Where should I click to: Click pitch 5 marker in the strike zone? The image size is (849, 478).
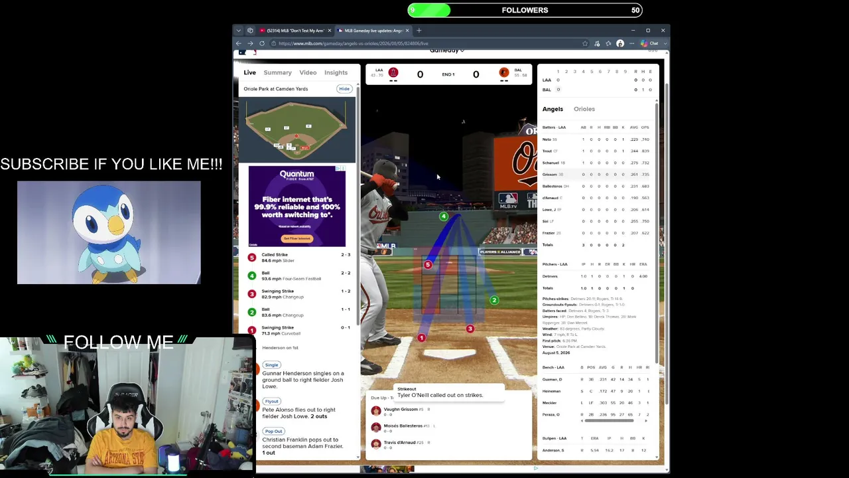(428, 265)
